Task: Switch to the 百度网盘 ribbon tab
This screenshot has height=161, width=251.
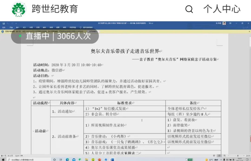Action: 73,28
